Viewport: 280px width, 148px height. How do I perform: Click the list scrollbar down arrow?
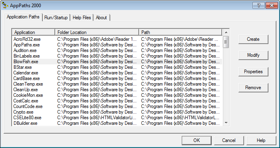point(226,123)
